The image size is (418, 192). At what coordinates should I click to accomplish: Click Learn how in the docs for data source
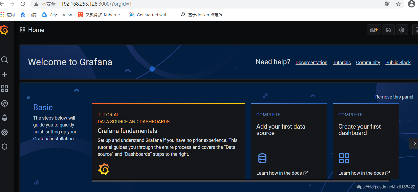pyautogui.click(x=282, y=173)
